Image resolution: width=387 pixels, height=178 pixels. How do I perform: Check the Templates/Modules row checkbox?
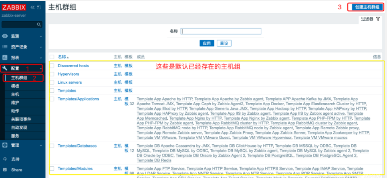[x=52, y=169]
